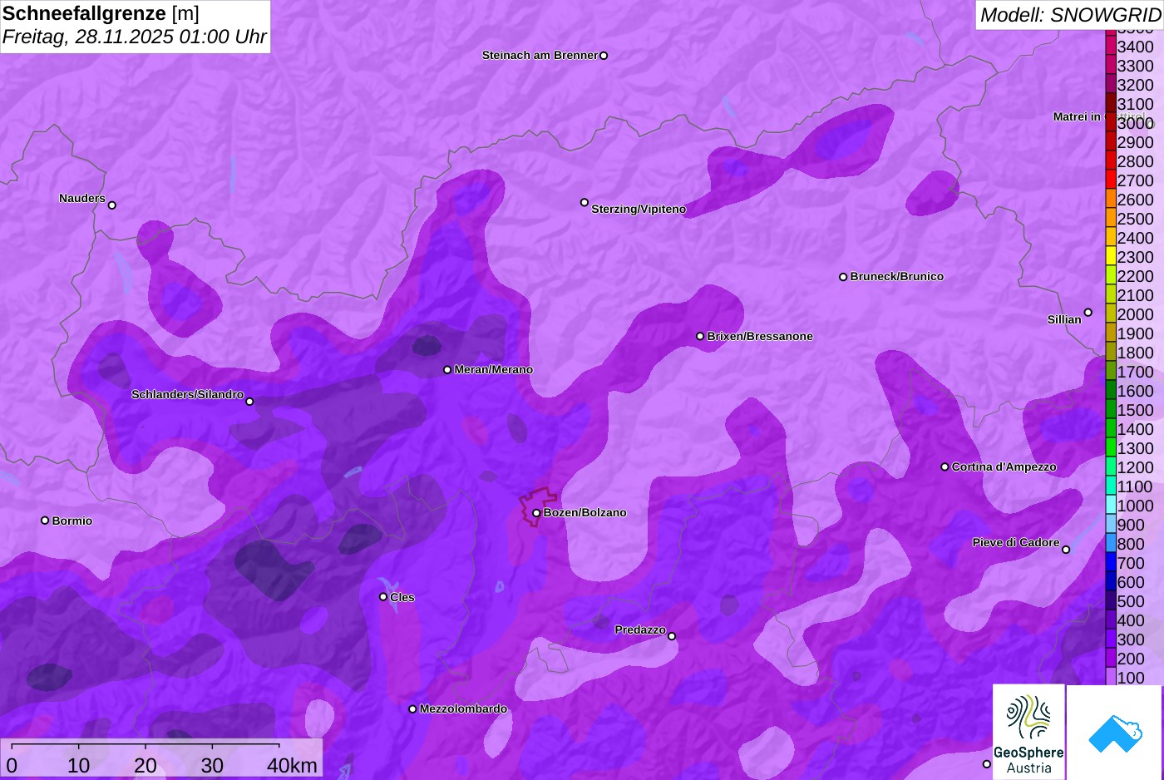Click the Cles city marker dot

click(383, 597)
